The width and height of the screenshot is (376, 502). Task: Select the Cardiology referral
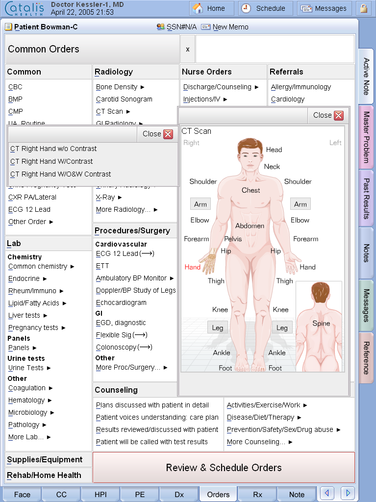coord(288,99)
